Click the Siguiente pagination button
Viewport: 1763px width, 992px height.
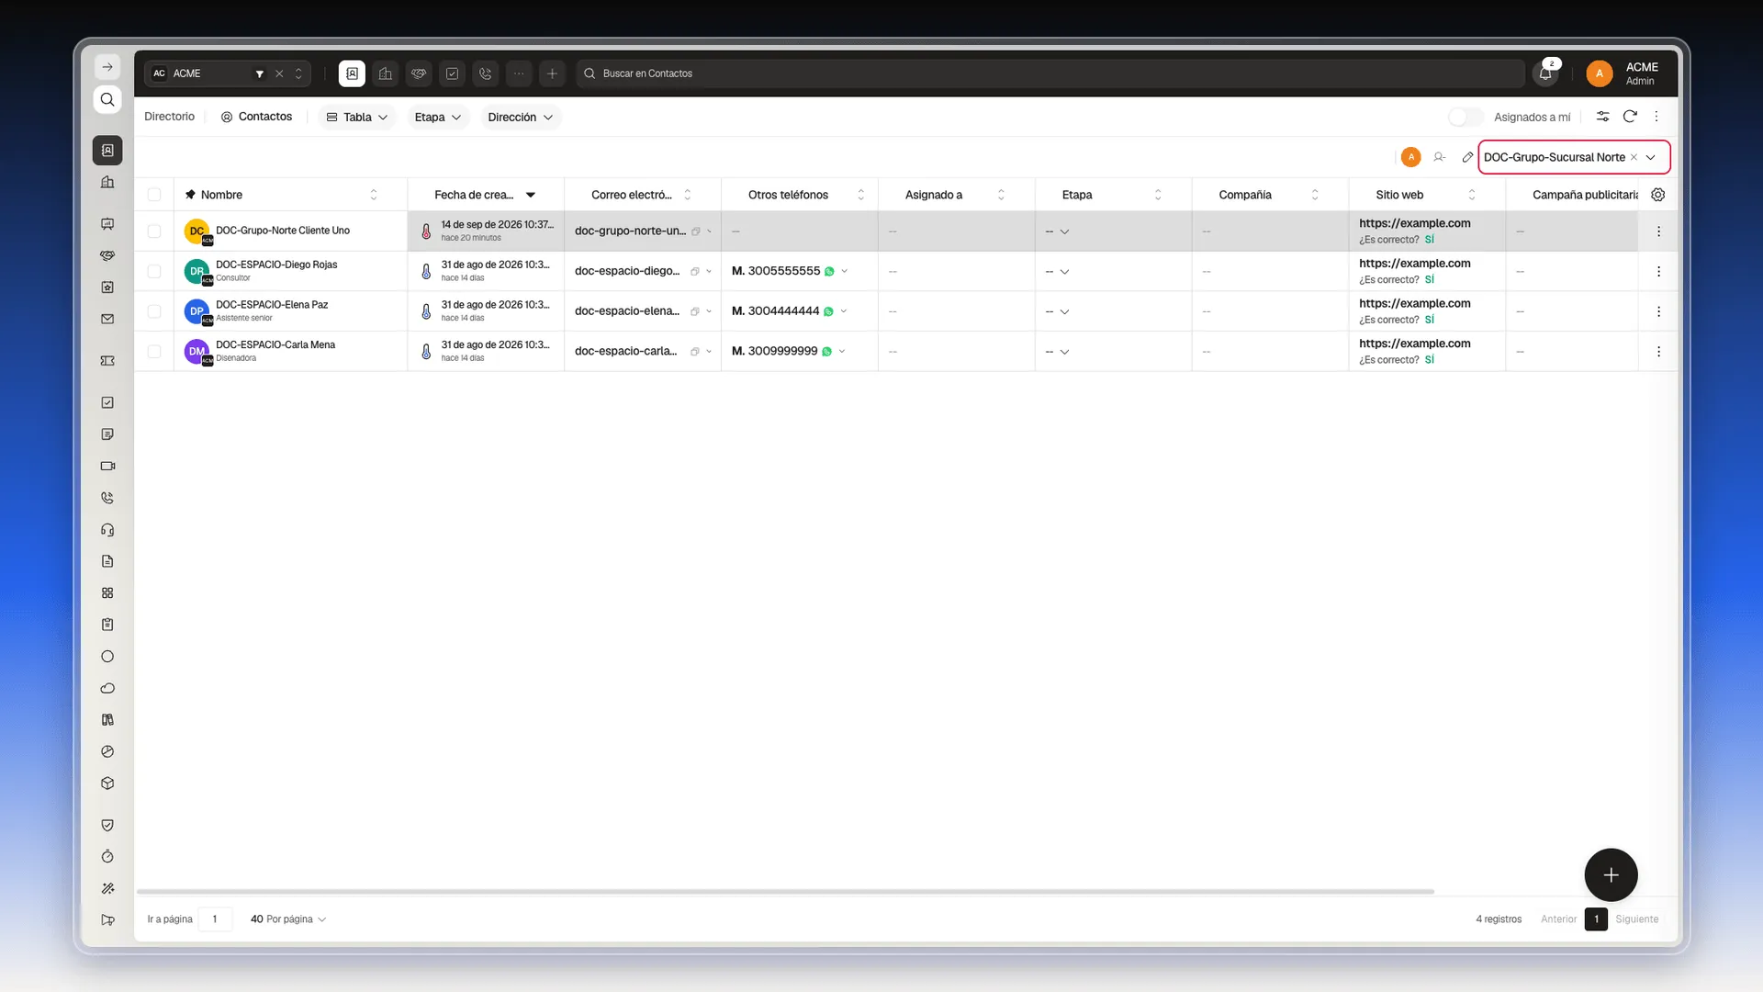pos(1637,919)
